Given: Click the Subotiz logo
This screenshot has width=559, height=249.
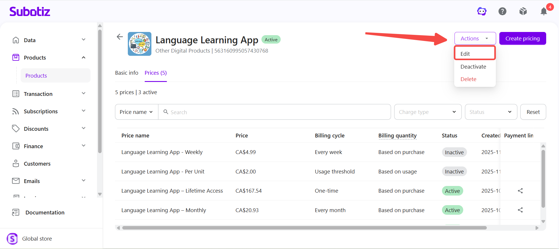Looking at the screenshot, I should [30, 11].
